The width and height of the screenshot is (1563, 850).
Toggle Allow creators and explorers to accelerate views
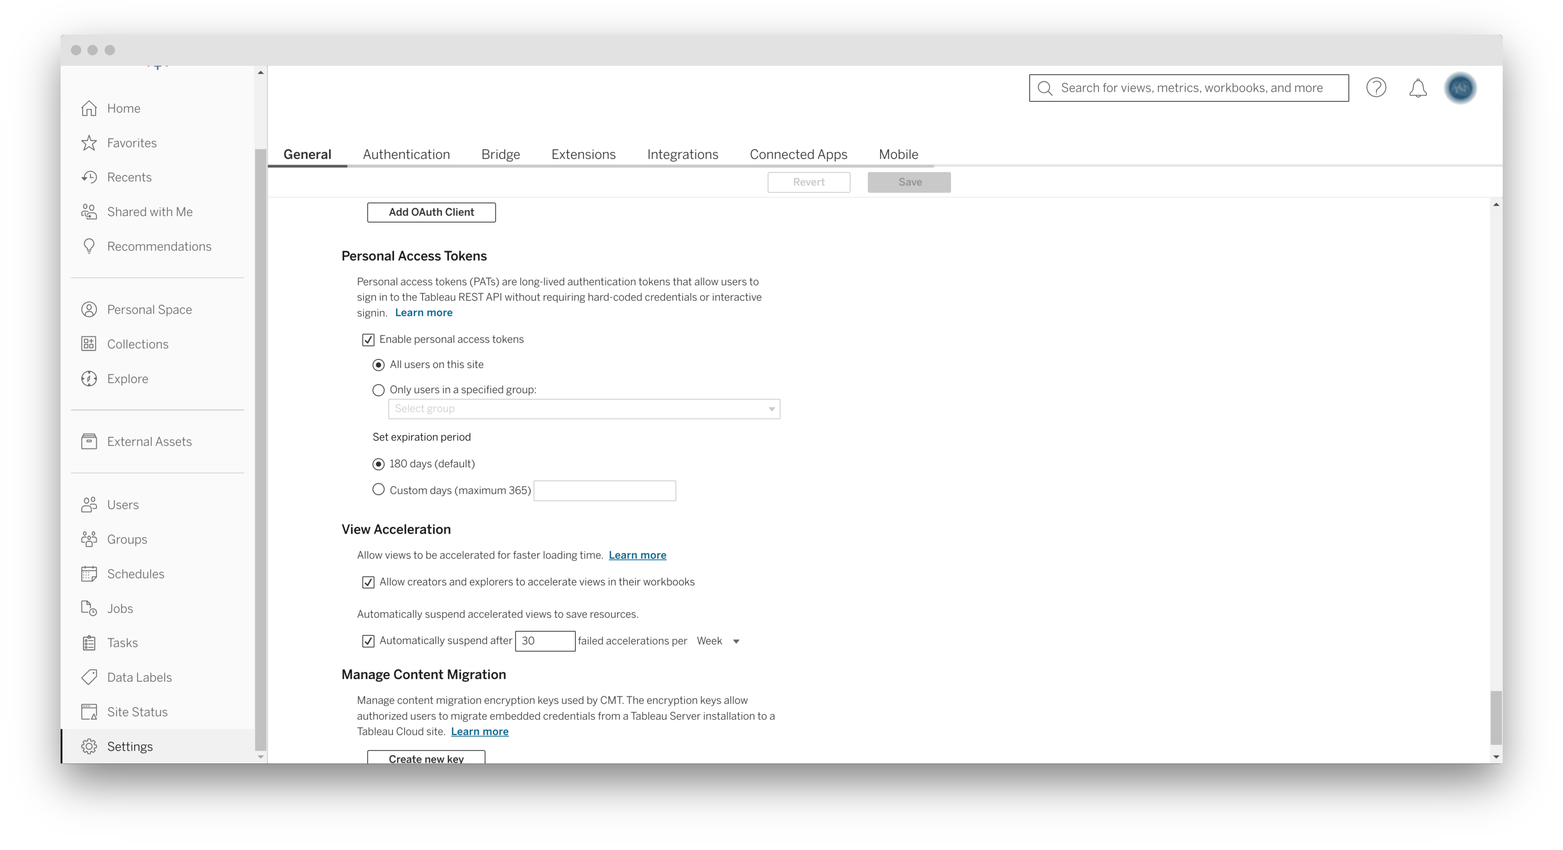click(x=368, y=583)
